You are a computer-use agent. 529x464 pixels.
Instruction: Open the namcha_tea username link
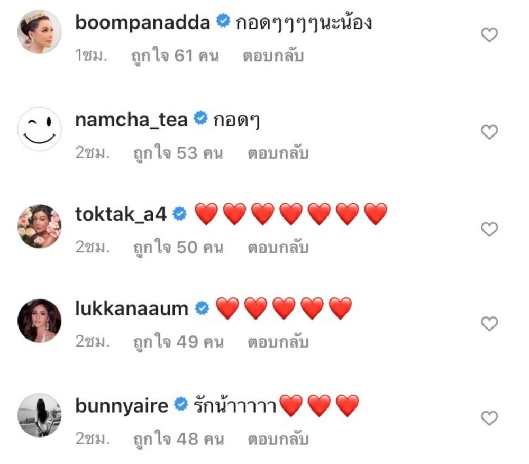tap(131, 120)
